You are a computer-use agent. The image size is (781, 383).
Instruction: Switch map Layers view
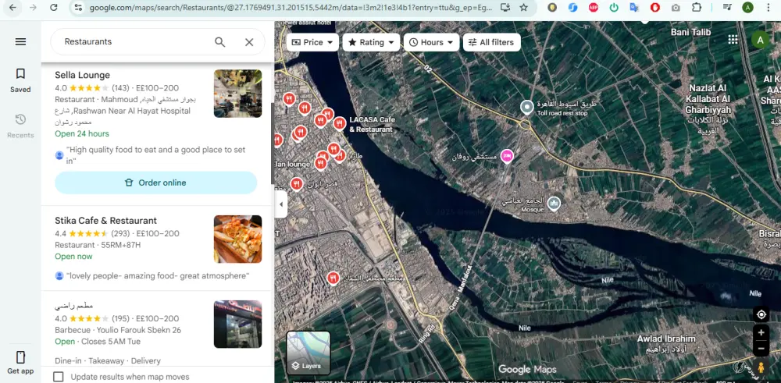tap(308, 353)
